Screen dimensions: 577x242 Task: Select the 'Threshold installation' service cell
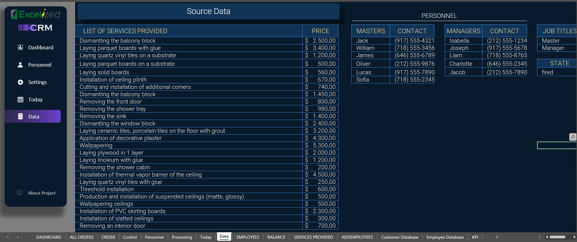click(189, 189)
